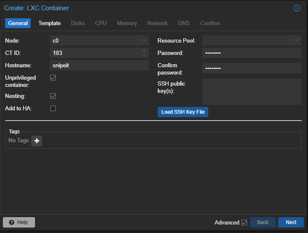Click the CT ID number field
Image resolution: width=308 pixels, height=233 pixels.
[x=95, y=53]
